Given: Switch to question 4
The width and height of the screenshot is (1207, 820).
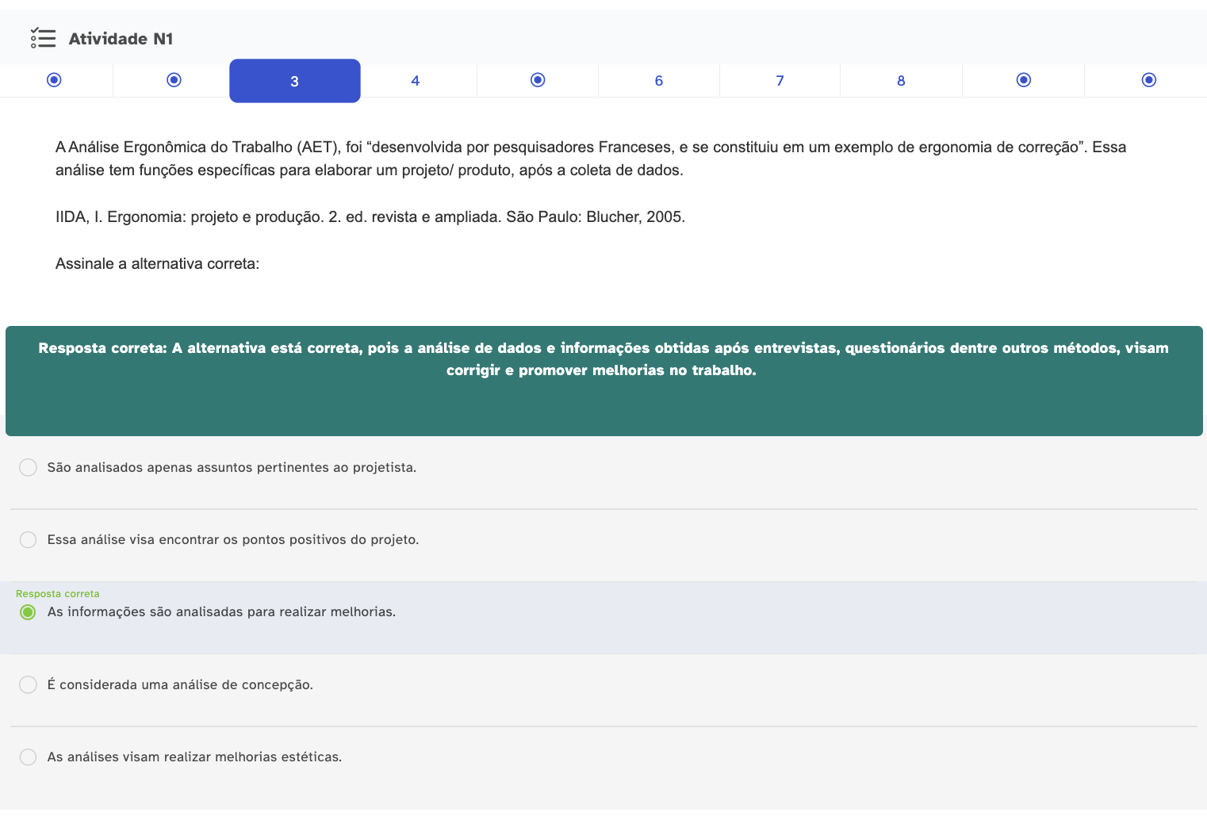Looking at the screenshot, I should 416,81.
